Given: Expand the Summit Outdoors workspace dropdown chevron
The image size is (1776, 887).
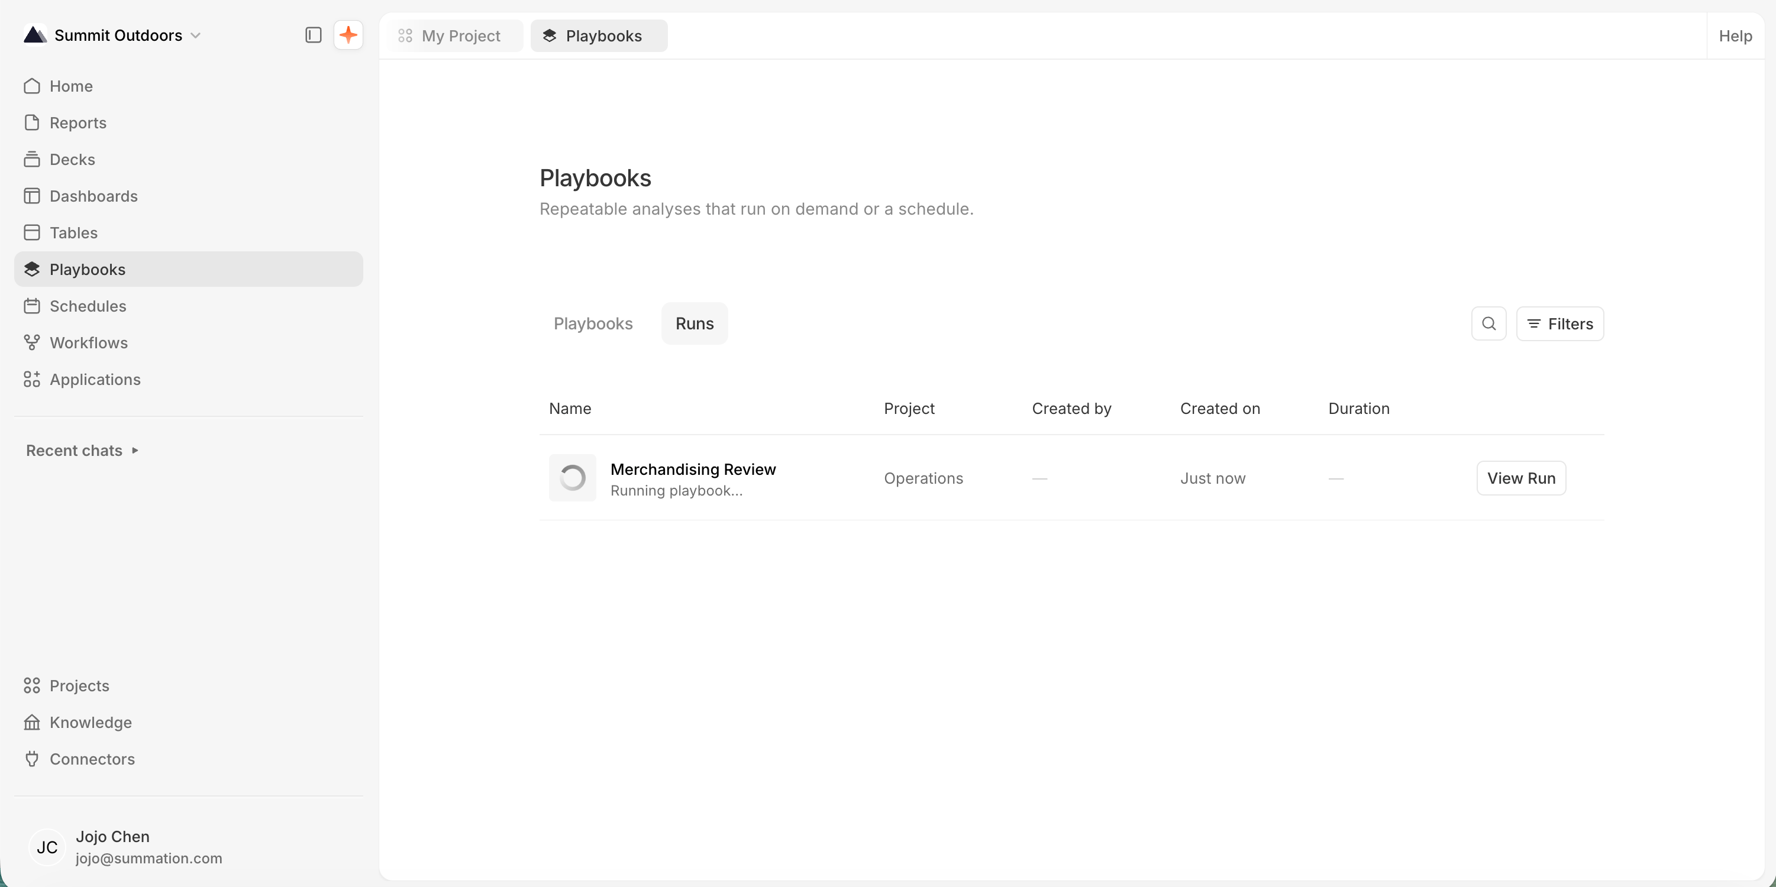Looking at the screenshot, I should tap(196, 35).
